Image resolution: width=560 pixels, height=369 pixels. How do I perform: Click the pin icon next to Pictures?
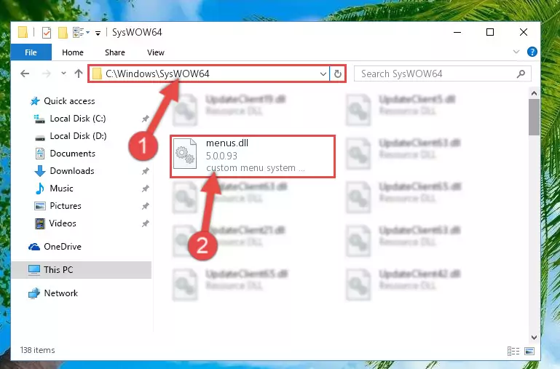click(146, 206)
